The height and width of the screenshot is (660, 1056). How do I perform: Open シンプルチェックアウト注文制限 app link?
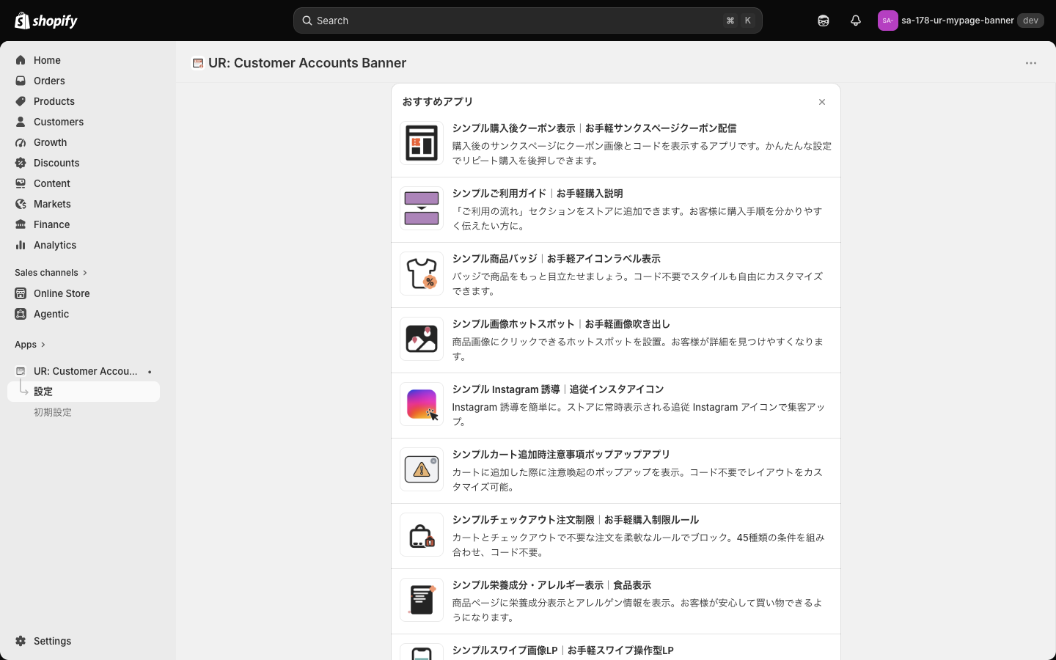pyautogui.click(x=576, y=520)
